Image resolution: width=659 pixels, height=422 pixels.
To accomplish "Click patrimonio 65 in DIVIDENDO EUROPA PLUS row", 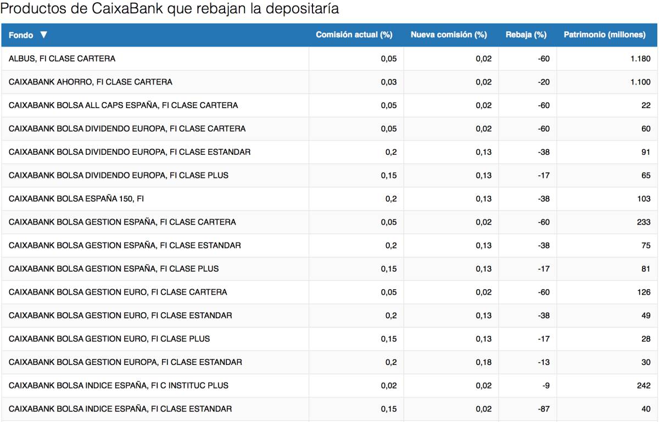I will (x=646, y=176).
